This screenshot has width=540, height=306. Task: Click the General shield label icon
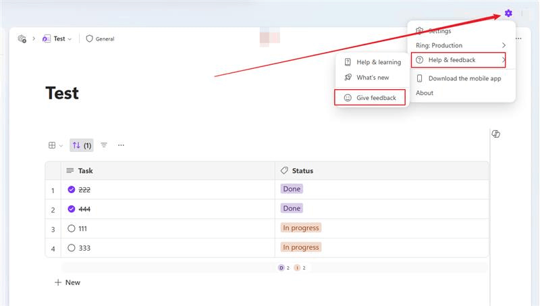pos(90,39)
